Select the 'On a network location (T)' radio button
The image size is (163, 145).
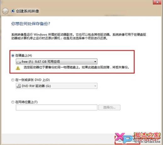[x=13, y=102]
